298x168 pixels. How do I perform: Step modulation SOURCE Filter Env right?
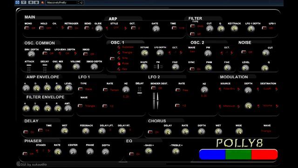pos(238,89)
